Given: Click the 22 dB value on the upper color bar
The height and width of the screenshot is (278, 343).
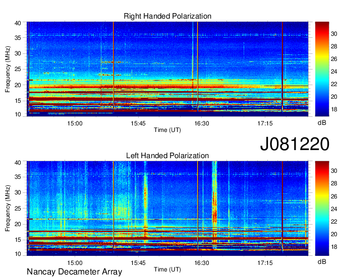Looking at the screenshot, I should point(334,84).
